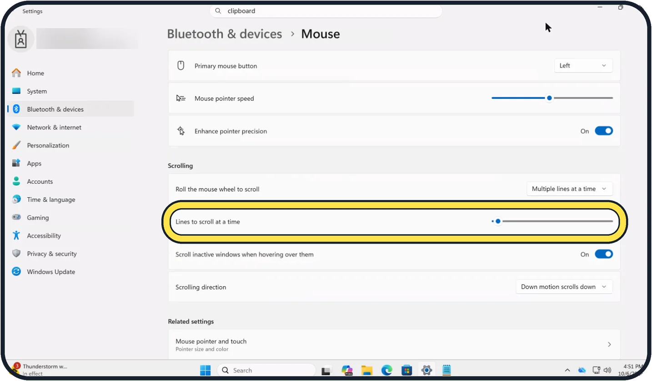Open Gaming settings
The height and width of the screenshot is (381, 652).
(70, 218)
